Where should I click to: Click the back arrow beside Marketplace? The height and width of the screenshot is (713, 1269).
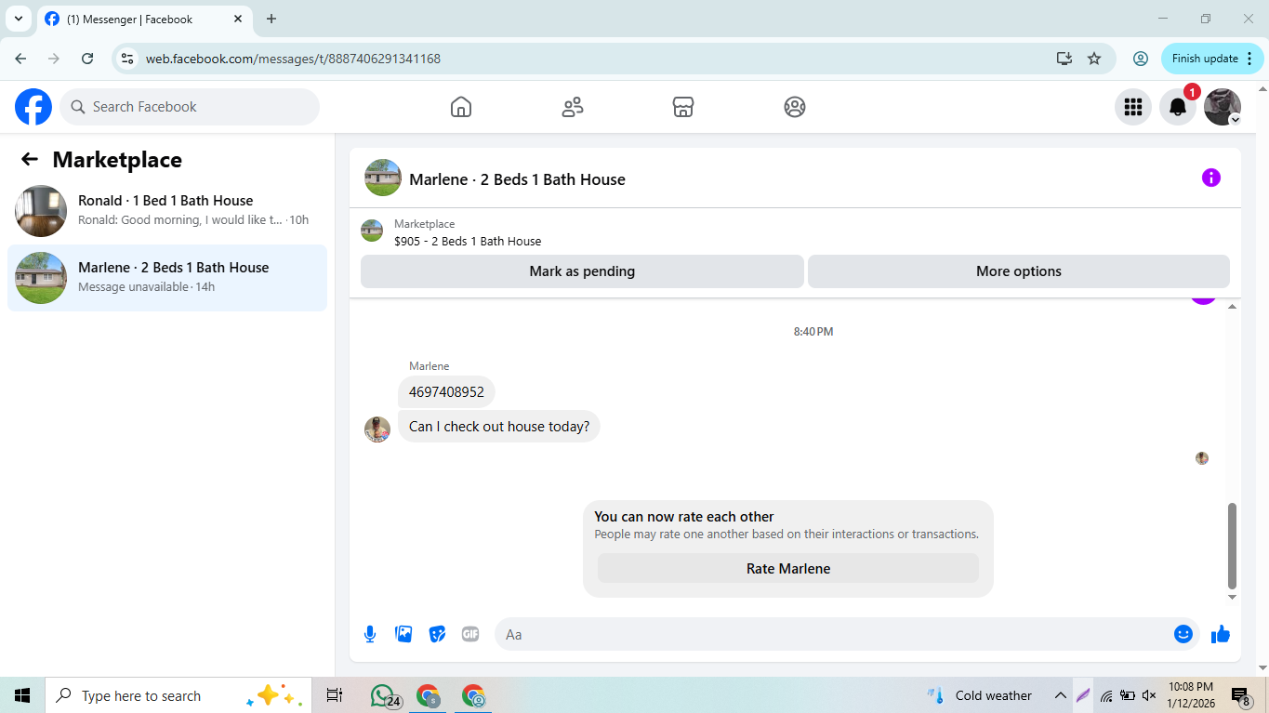[30, 159]
